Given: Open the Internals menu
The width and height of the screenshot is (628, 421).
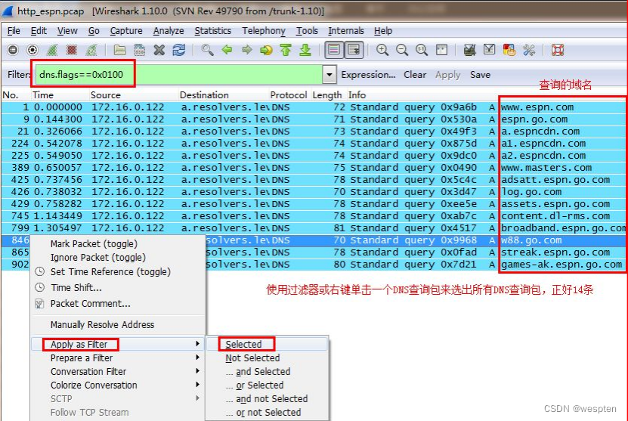Looking at the screenshot, I should [346, 31].
